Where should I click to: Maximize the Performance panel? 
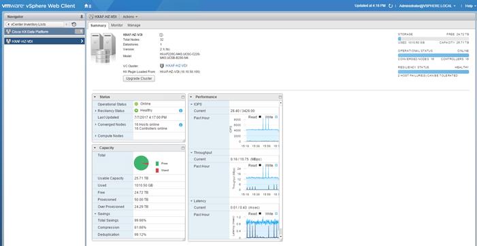click(x=280, y=97)
